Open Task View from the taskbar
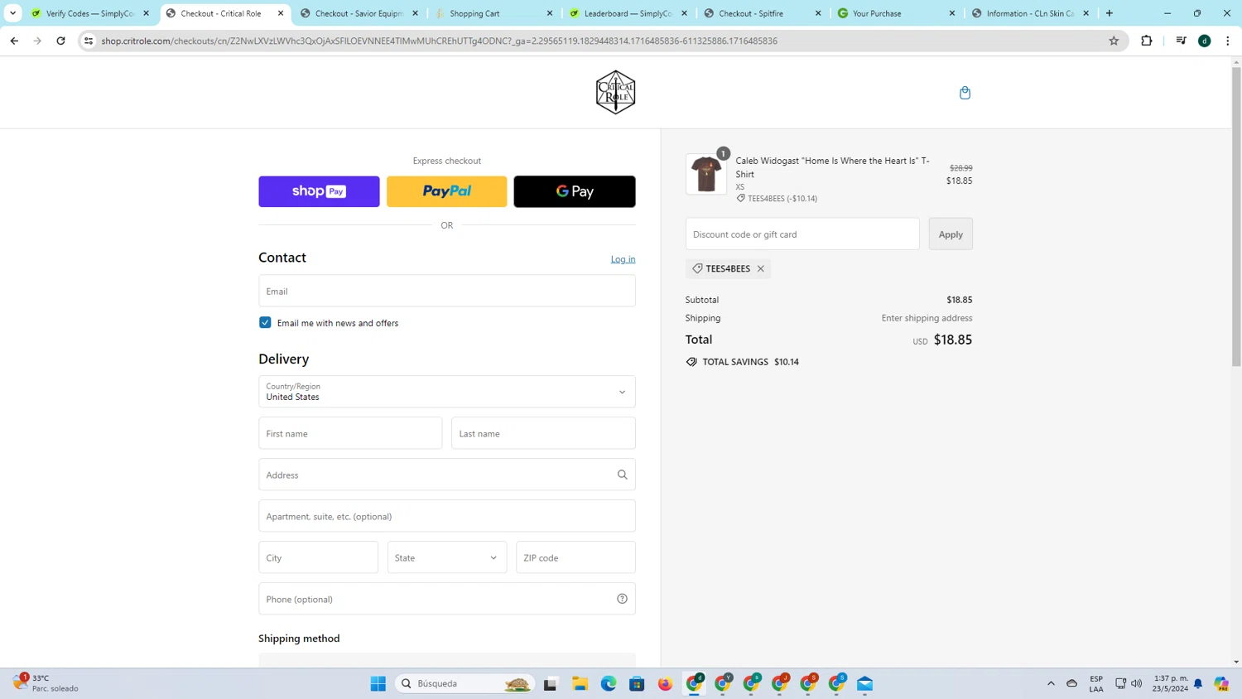Image resolution: width=1242 pixels, height=699 pixels. coord(551,683)
